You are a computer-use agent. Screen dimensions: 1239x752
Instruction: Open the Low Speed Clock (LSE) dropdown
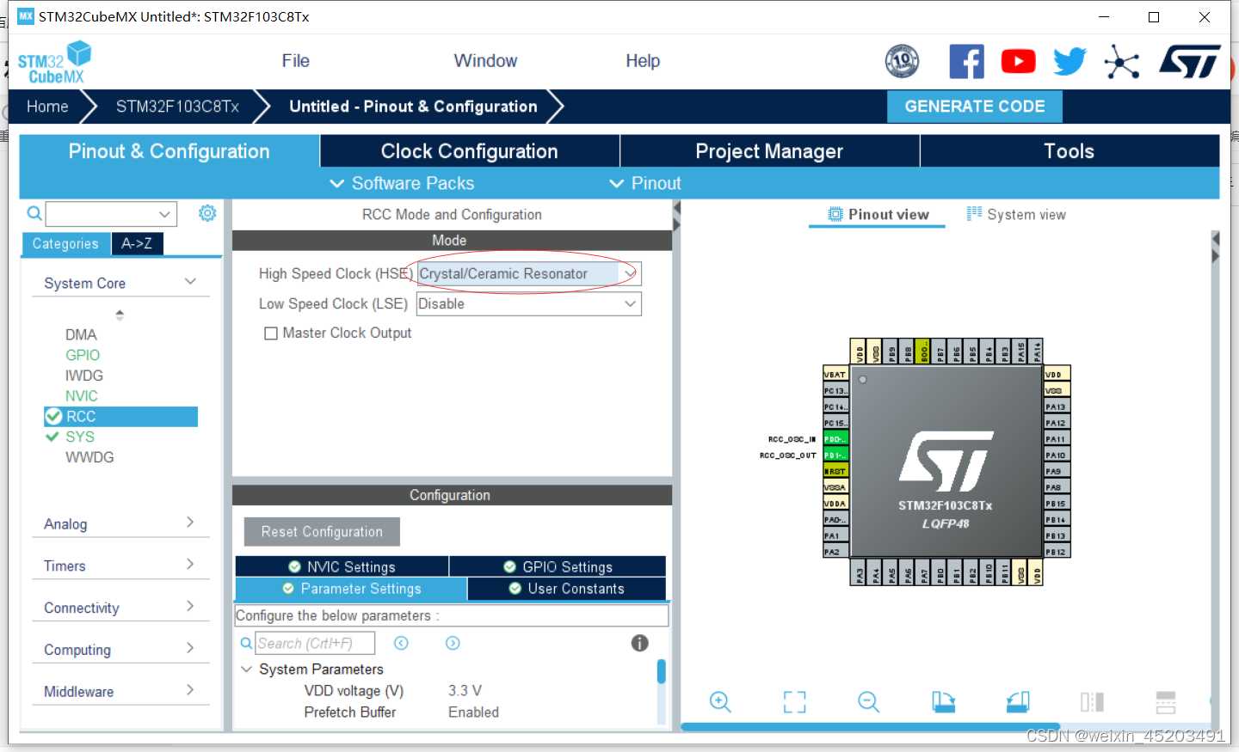pos(529,304)
